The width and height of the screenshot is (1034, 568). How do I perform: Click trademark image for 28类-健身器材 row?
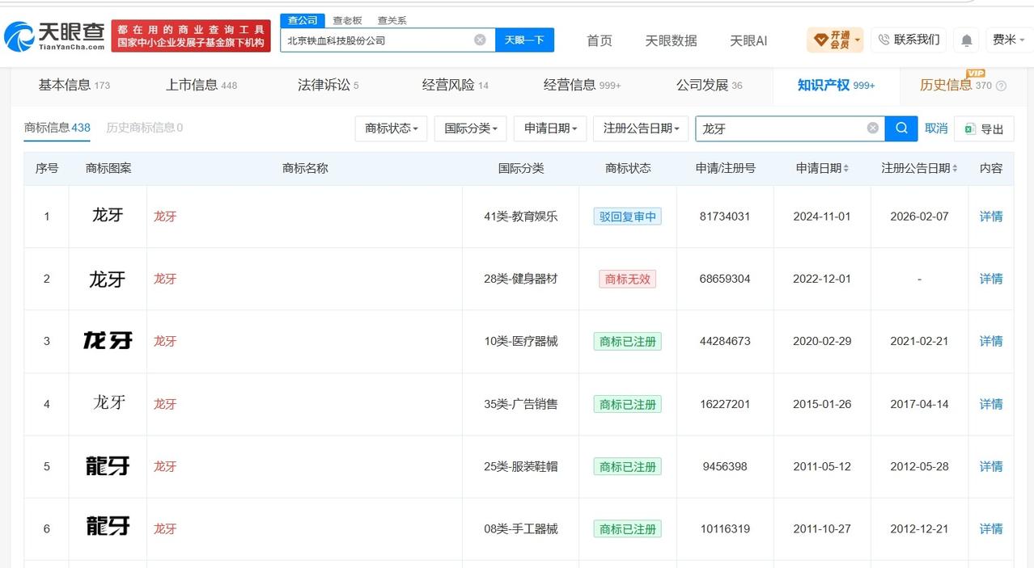(108, 279)
